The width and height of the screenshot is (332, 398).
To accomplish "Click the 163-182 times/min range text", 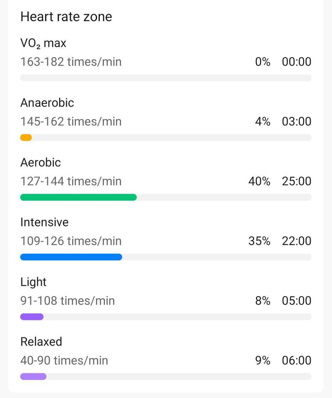I will point(71,62).
